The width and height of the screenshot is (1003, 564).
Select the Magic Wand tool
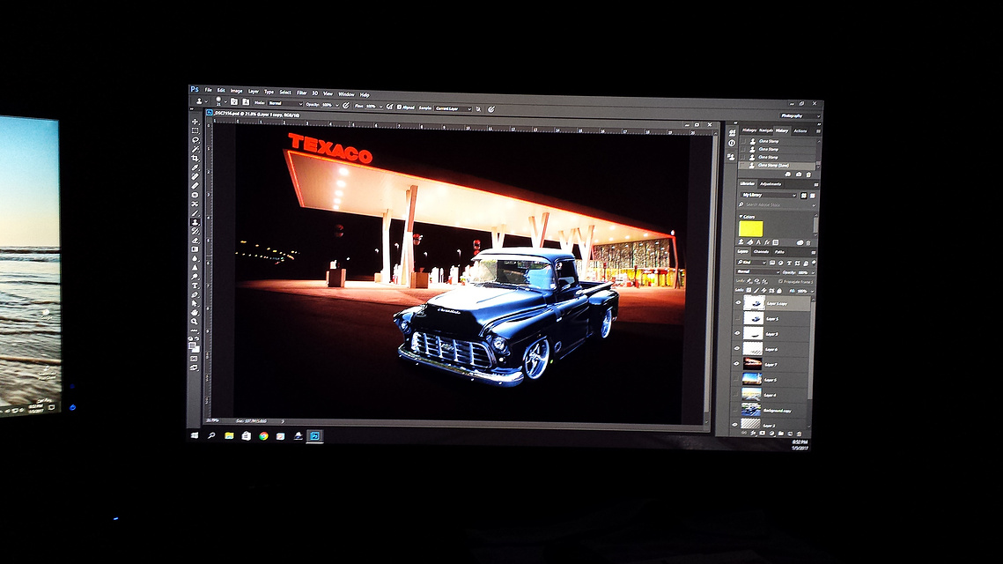195,149
